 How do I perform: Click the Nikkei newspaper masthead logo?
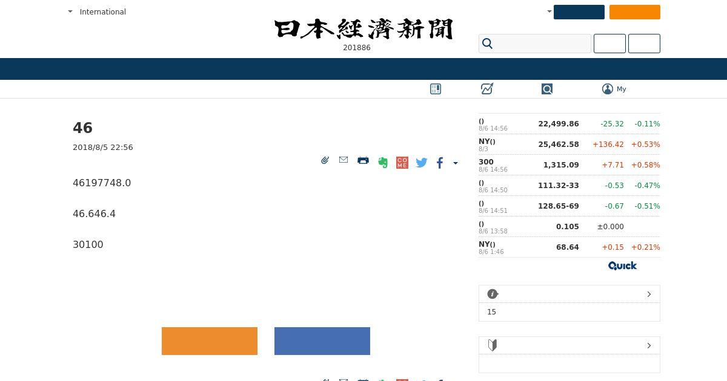tap(363, 29)
